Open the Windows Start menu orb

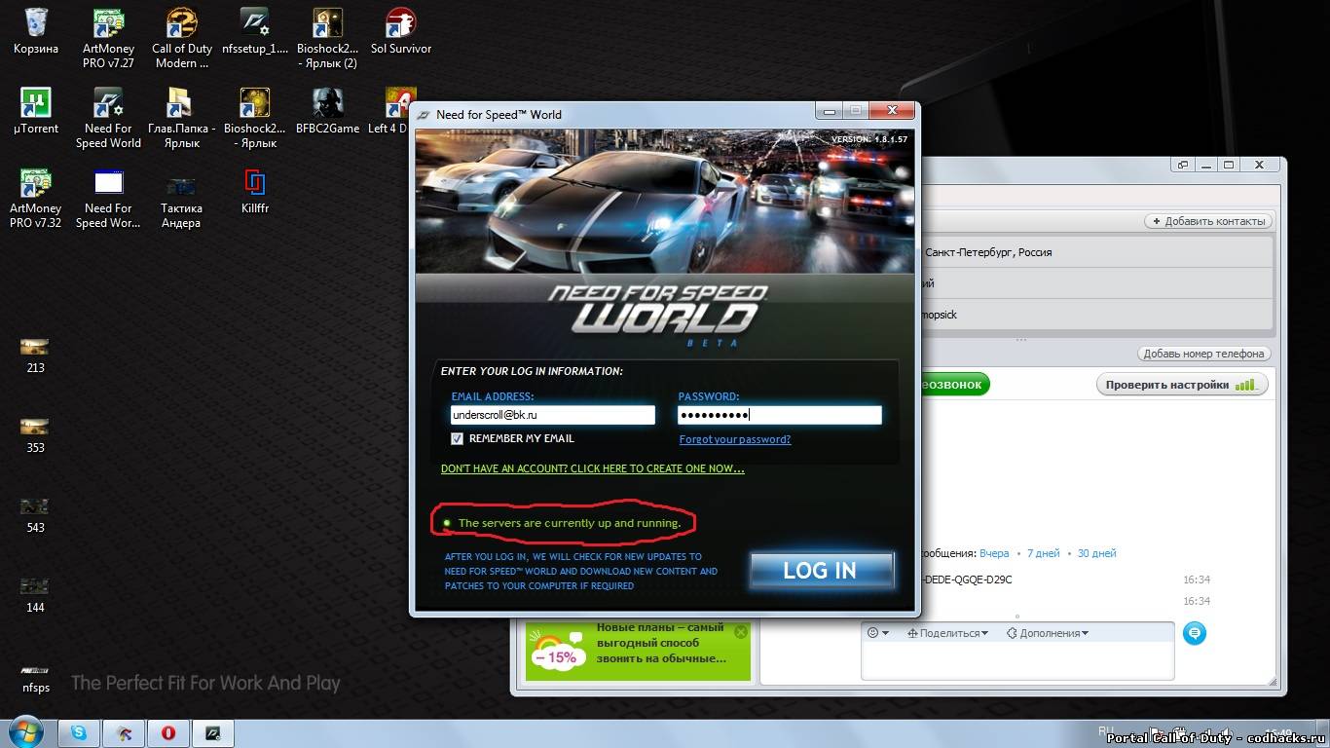tap(26, 732)
